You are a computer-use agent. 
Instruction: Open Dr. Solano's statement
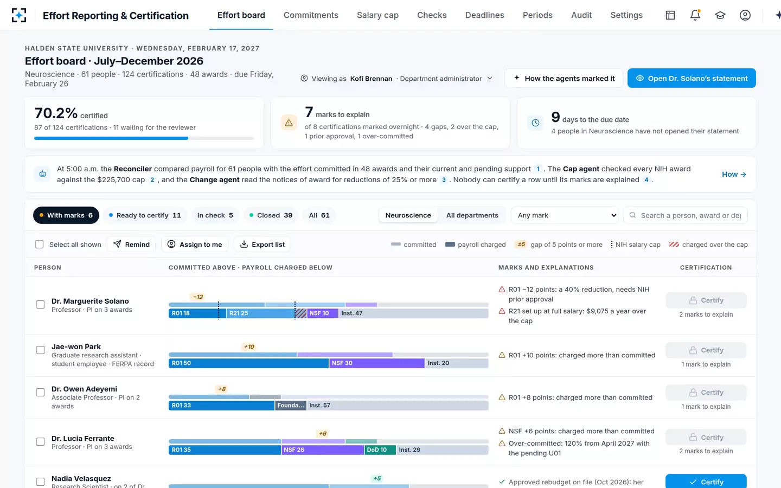pyautogui.click(x=692, y=78)
